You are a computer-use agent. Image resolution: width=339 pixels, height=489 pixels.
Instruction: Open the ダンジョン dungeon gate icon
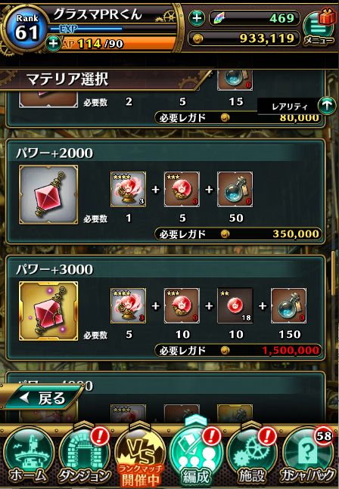click(84, 455)
